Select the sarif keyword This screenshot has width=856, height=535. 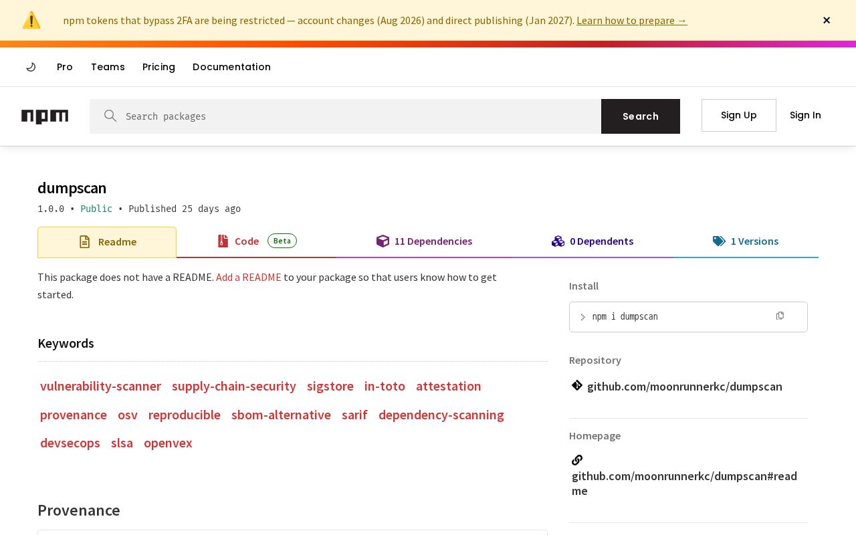(x=354, y=415)
